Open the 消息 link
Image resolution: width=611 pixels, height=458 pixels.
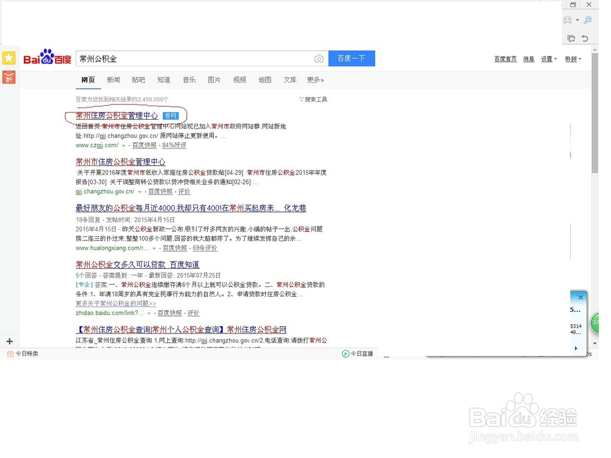pyautogui.click(x=529, y=59)
